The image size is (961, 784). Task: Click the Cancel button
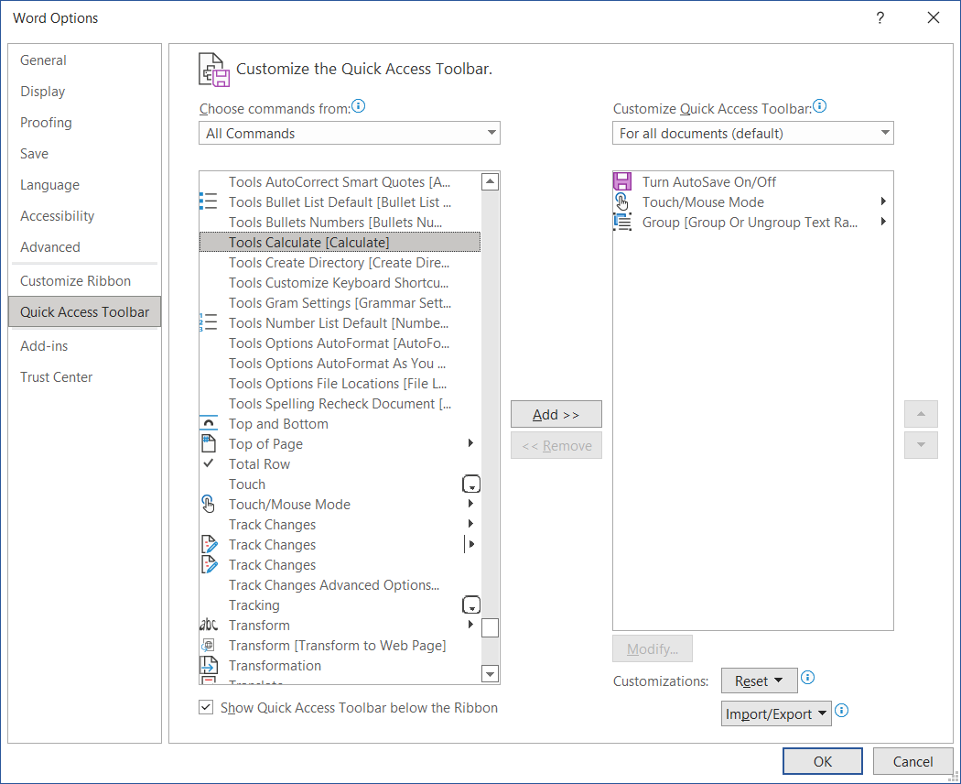(912, 761)
